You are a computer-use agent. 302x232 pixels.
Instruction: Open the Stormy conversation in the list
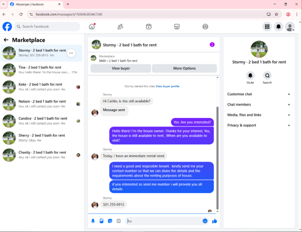[41, 53]
